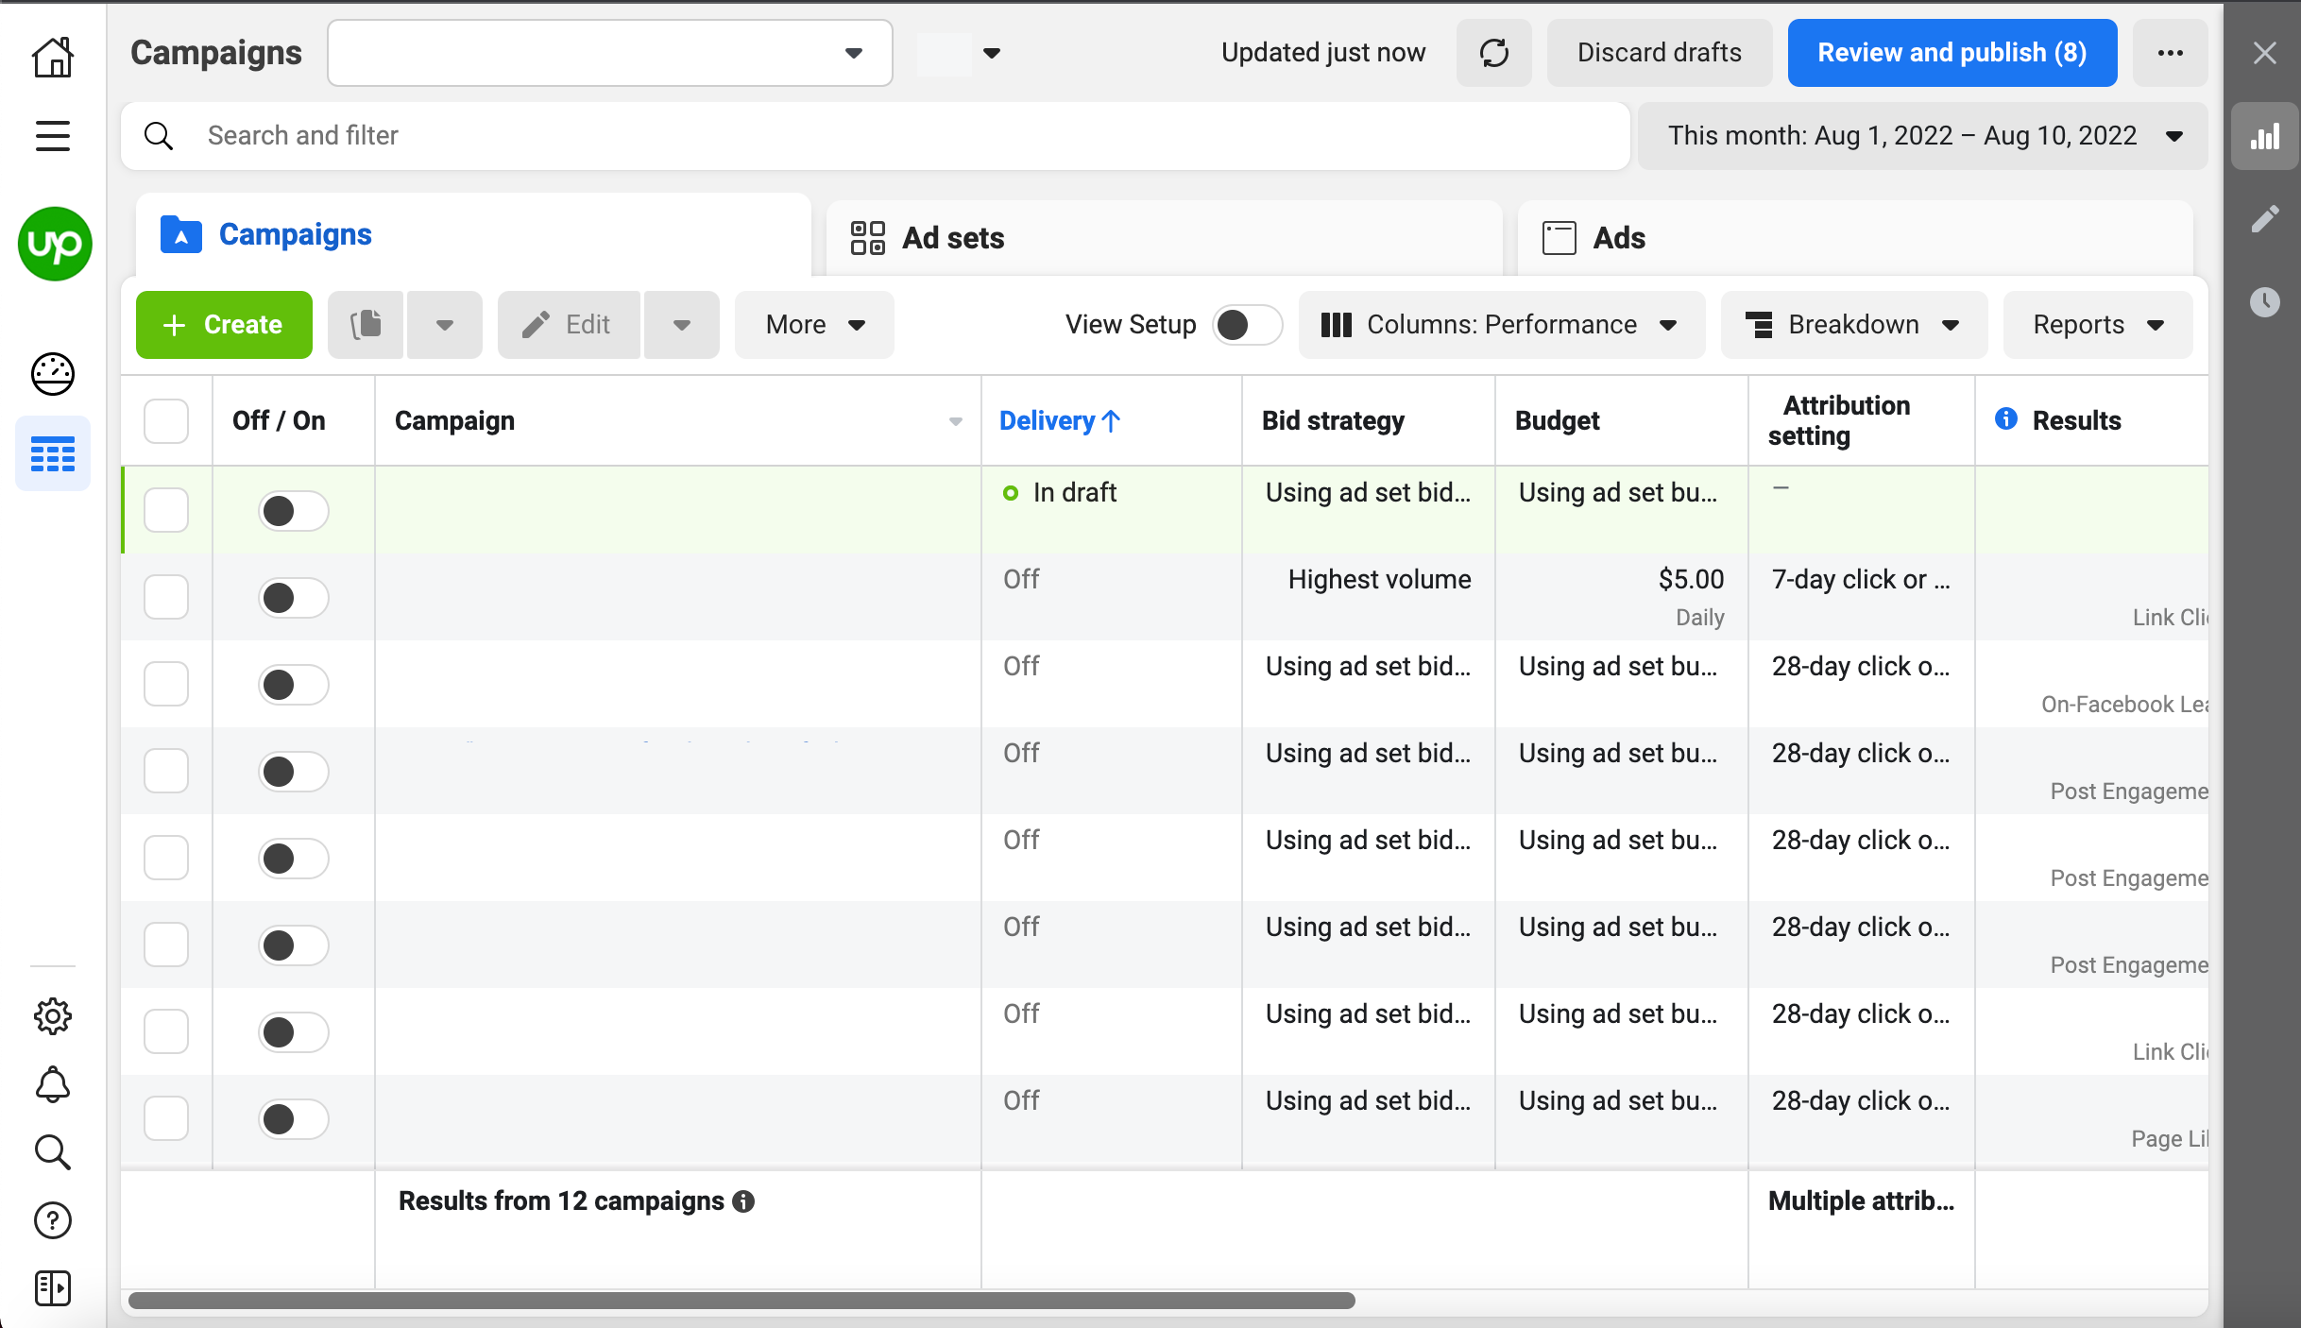Image resolution: width=2301 pixels, height=1328 pixels.
Task: Click the Review and publish button
Action: pyautogui.click(x=1952, y=53)
